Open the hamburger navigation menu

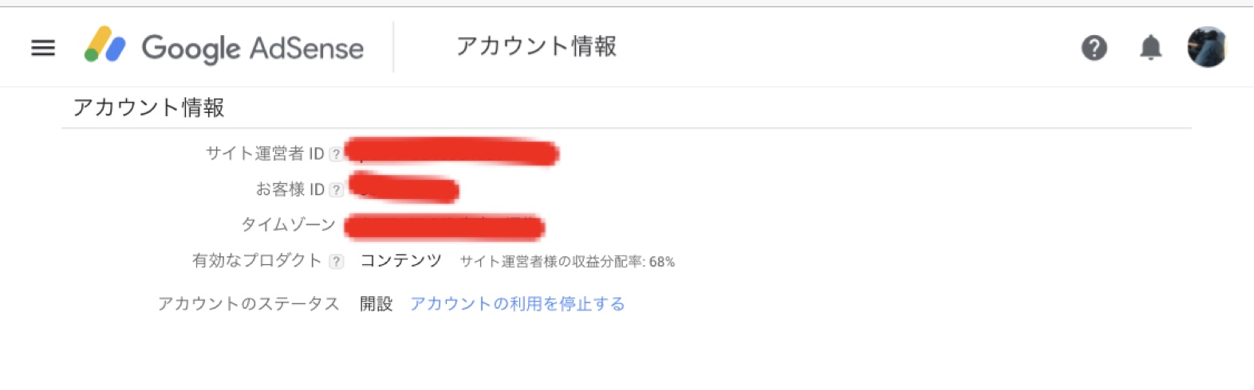43,48
